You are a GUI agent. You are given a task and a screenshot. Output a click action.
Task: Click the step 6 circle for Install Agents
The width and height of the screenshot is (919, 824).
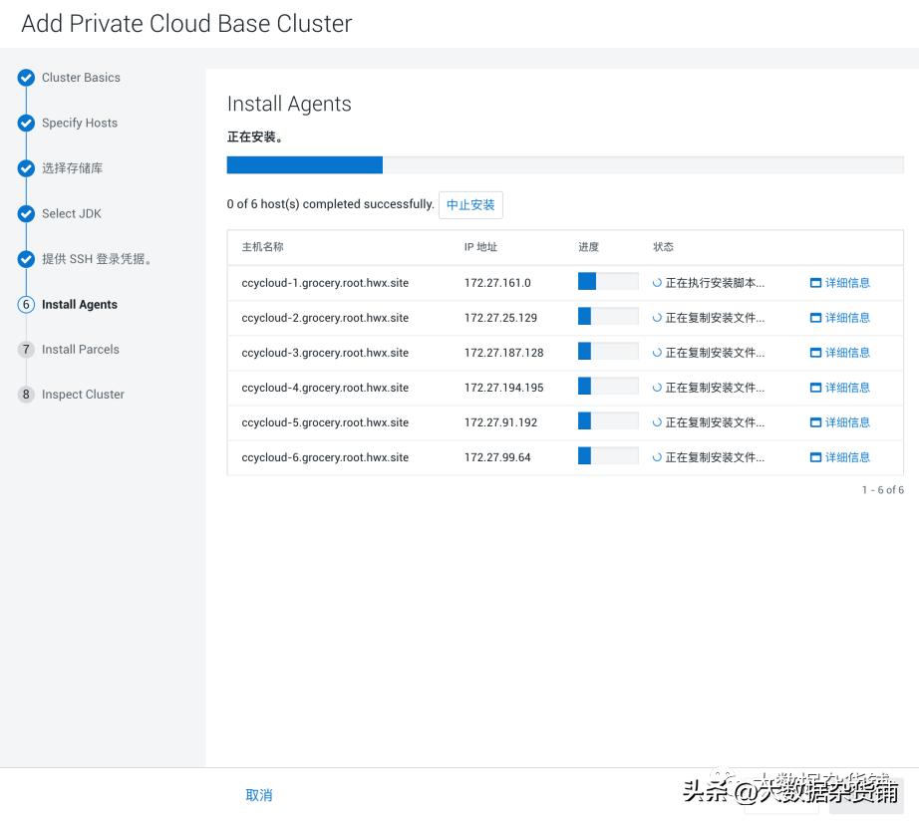coord(26,304)
